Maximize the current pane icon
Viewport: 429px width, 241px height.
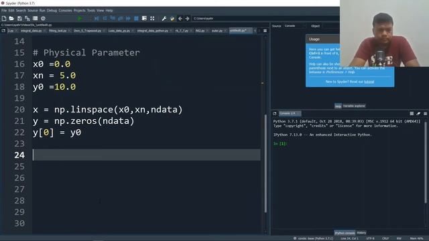pyautogui.click(x=144, y=19)
